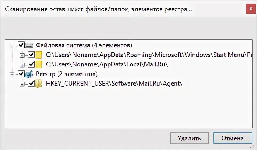Expand the HKEY_CURRENT_USER registry node
The height and width of the screenshot is (150, 257).
coord(22,84)
